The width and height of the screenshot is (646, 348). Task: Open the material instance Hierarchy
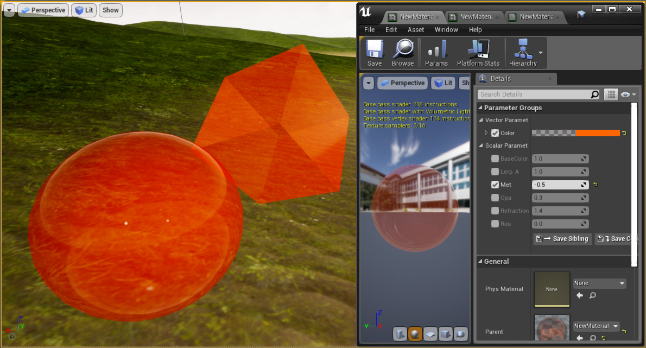tap(522, 52)
